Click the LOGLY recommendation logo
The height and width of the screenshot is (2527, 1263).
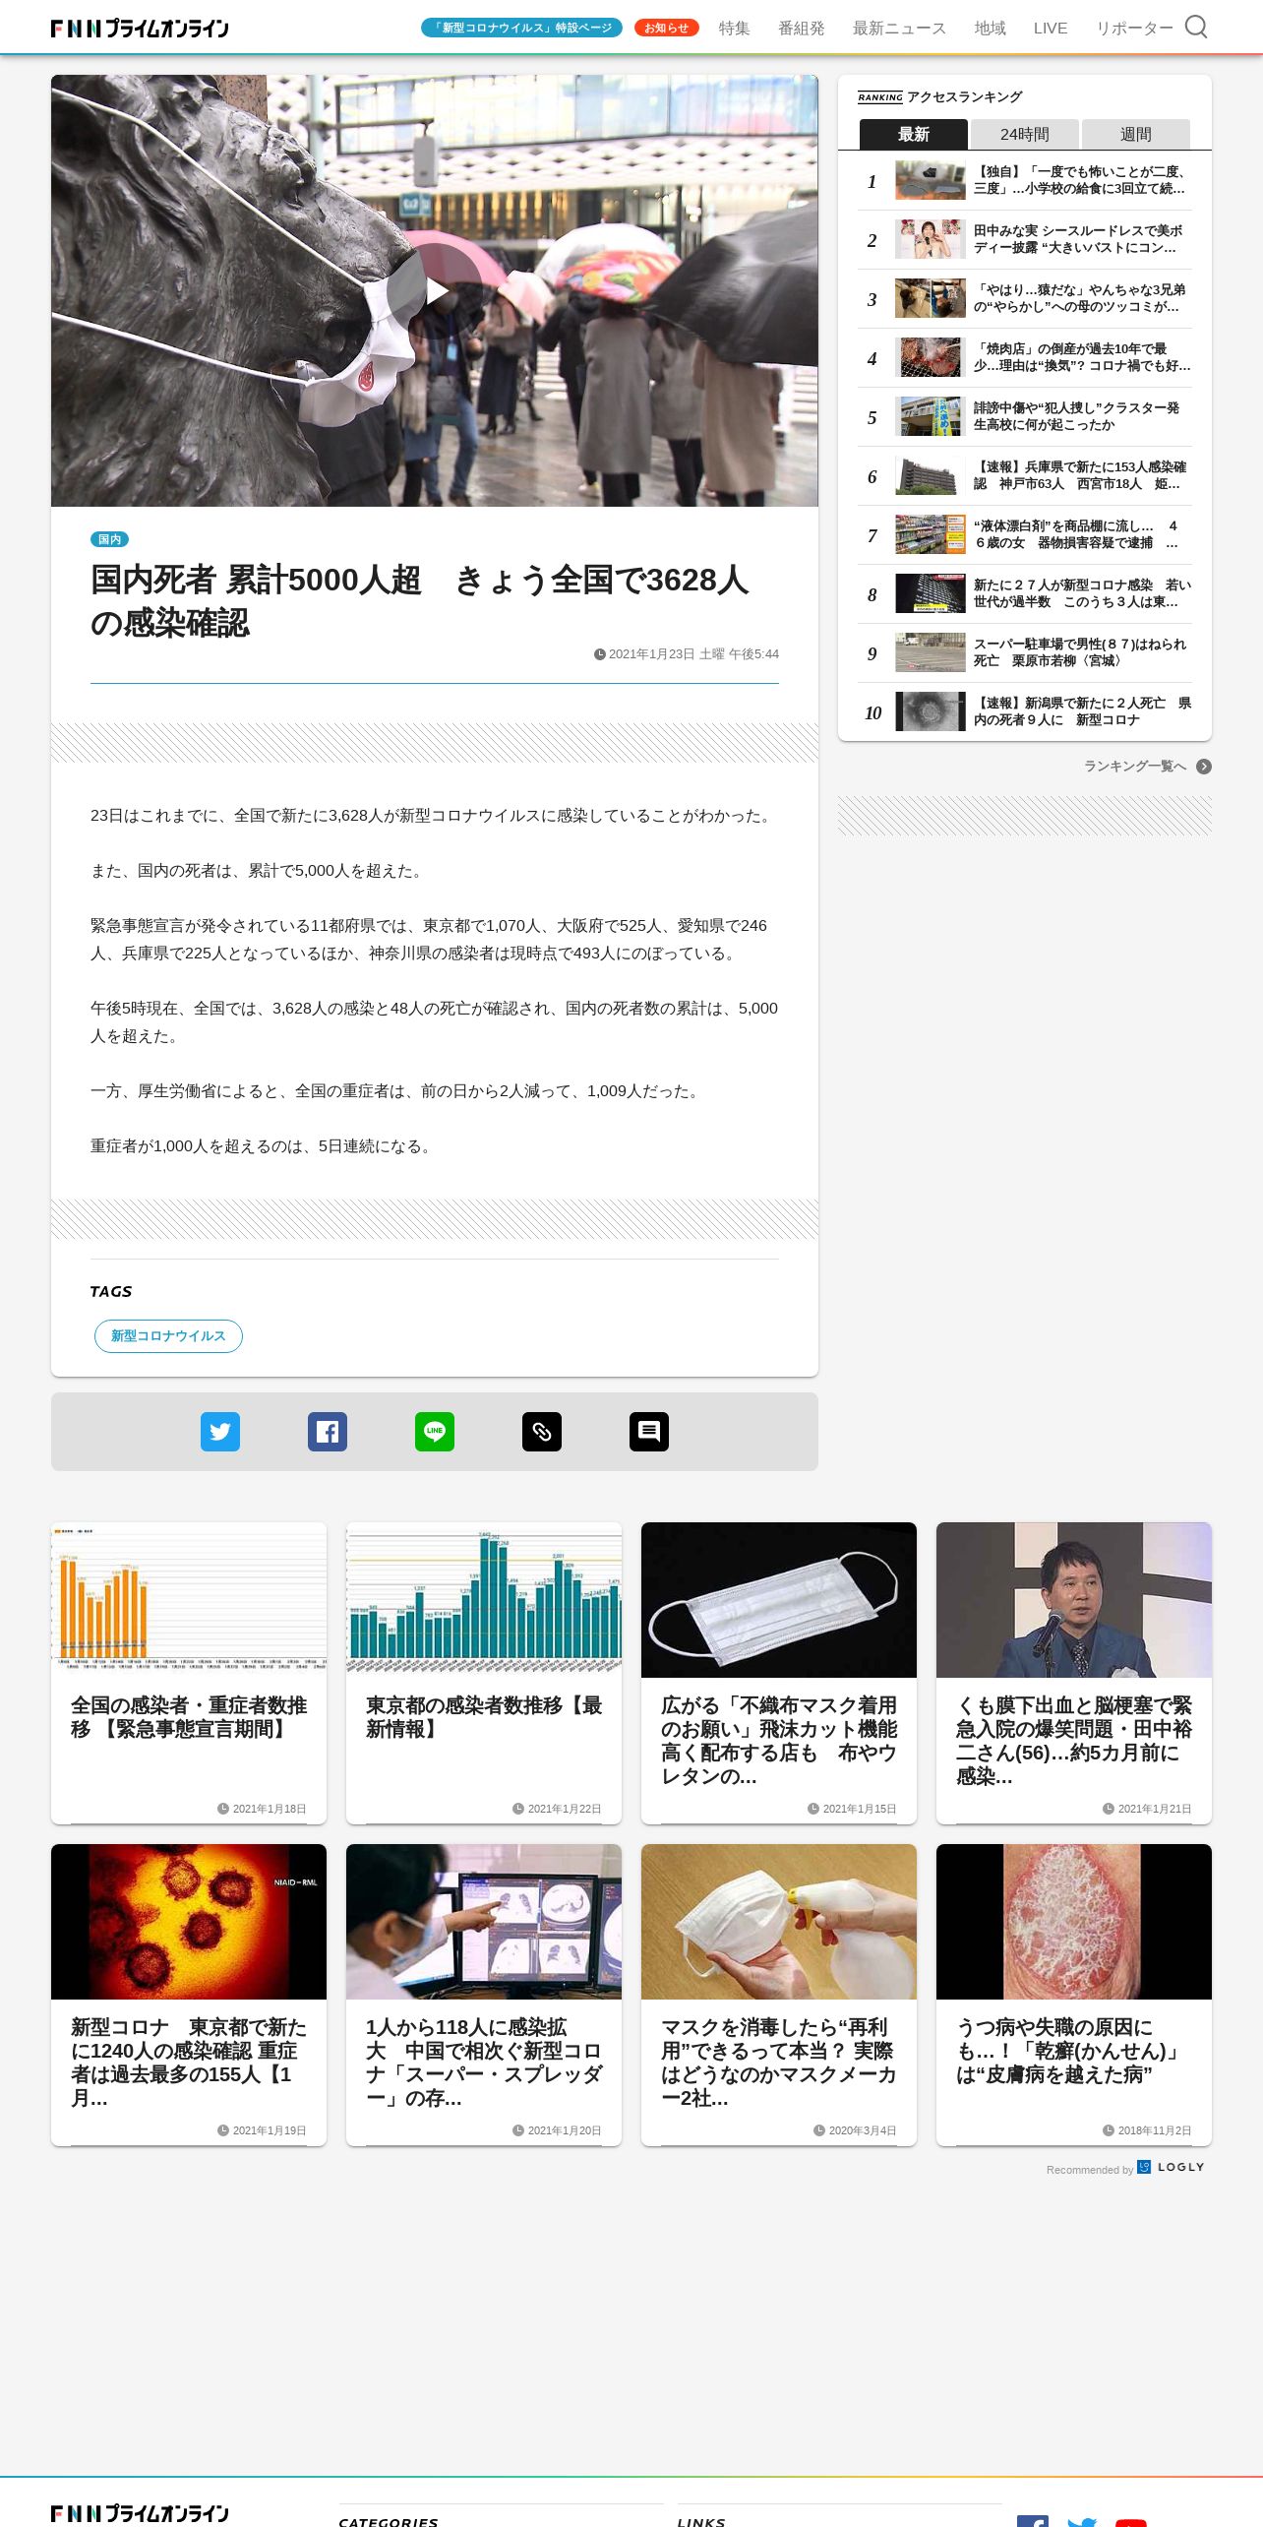pos(1172,2167)
